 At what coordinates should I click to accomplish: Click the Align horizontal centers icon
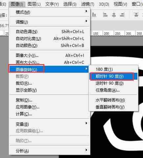point(114,15)
